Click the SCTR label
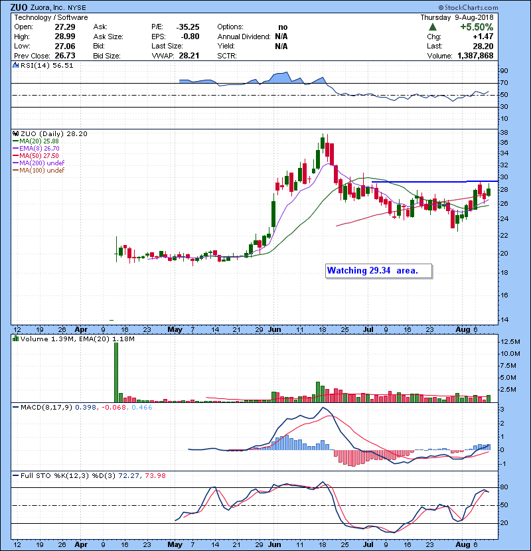 [227, 56]
